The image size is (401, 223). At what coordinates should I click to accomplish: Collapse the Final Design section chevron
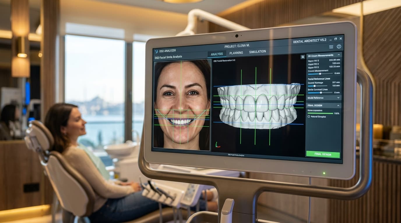(338, 105)
